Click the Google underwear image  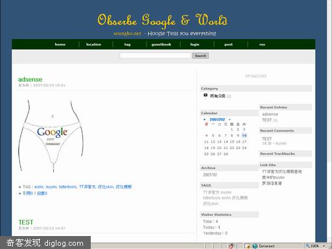[51, 136]
